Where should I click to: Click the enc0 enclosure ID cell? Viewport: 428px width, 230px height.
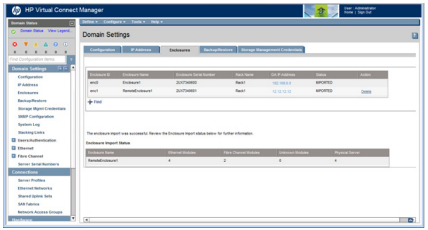point(94,82)
